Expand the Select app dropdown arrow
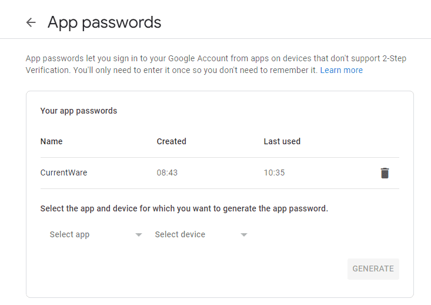This screenshot has width=431, height=305. click(139, 235)
